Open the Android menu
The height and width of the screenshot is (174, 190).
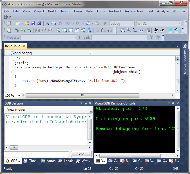click(115, 11)
